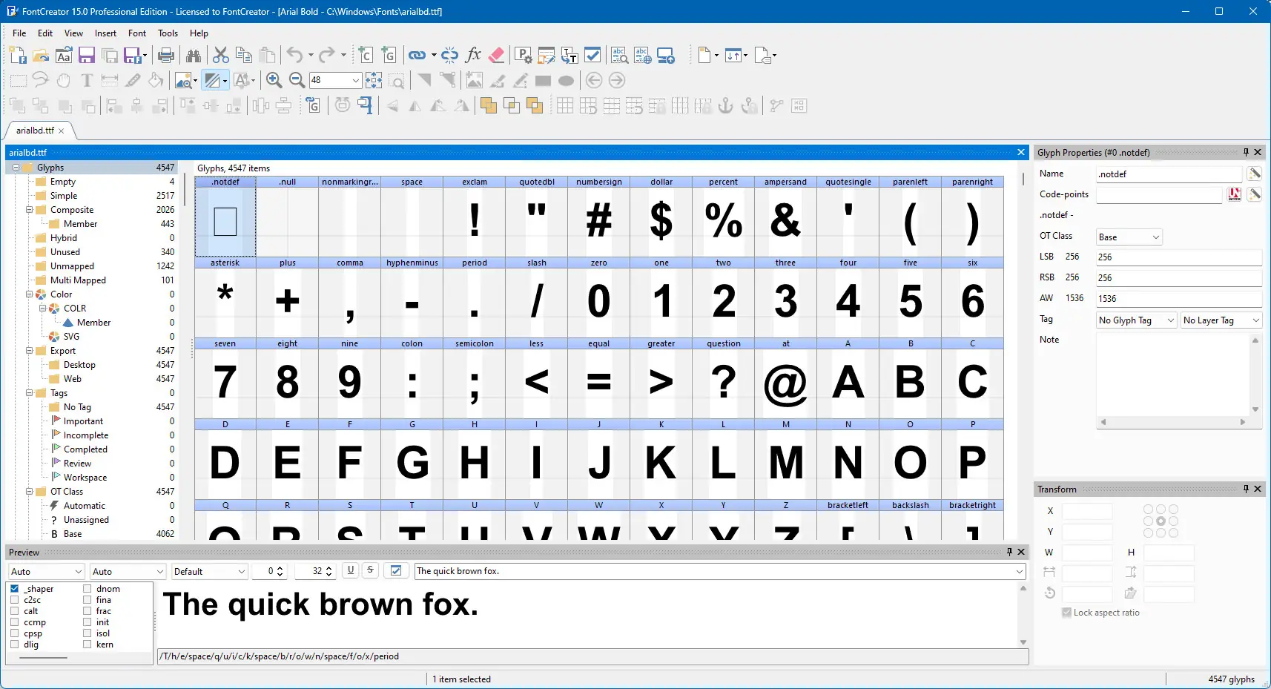Open the Font menu

point(137,33)
